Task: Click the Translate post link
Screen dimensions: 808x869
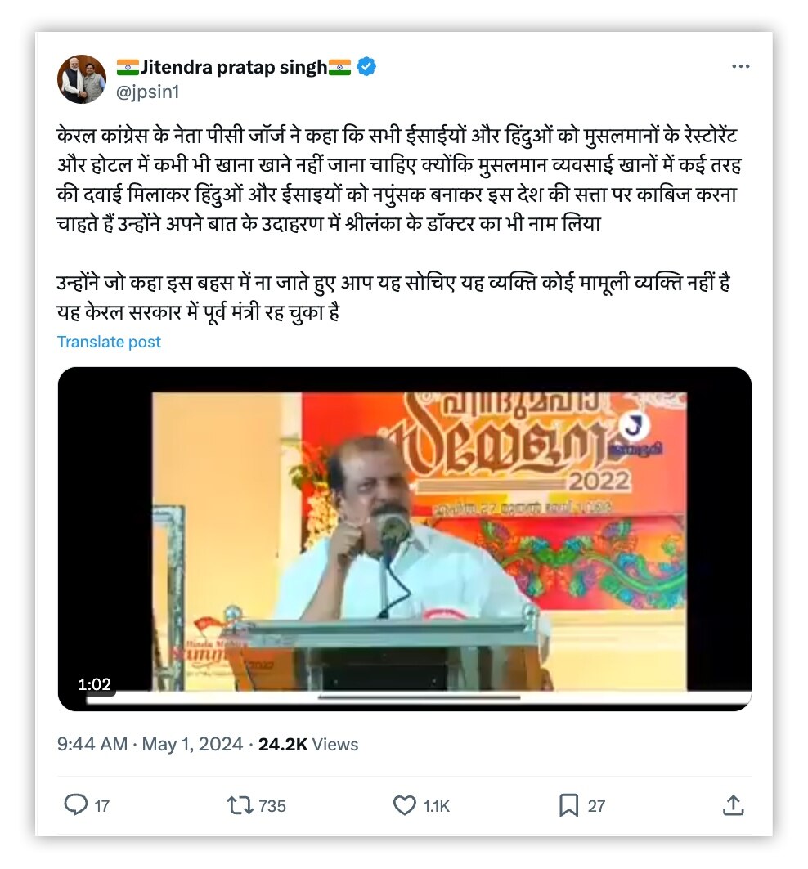Action: 109,342
